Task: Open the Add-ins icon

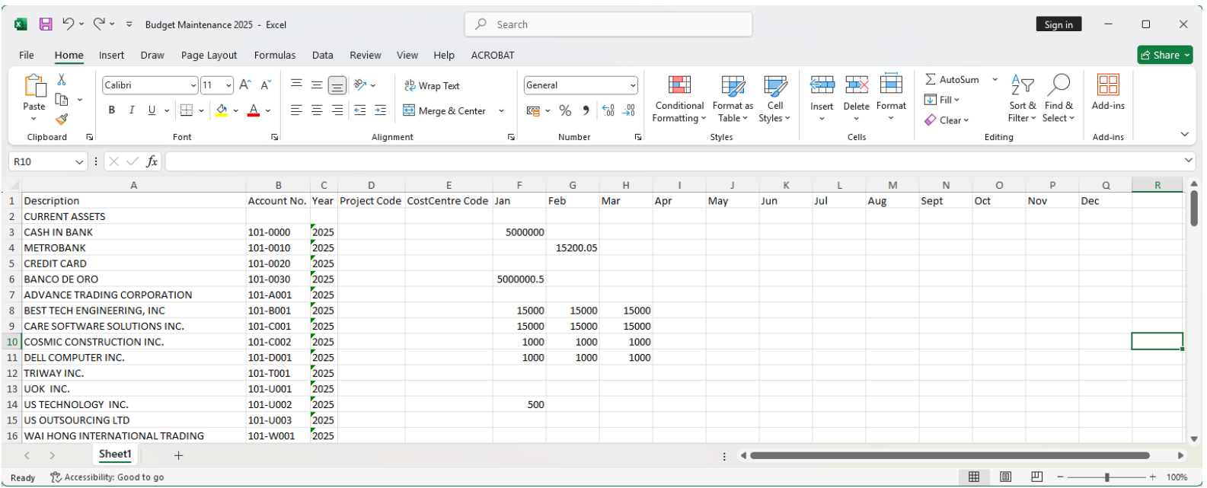Action: click(x=1108, y=84)
